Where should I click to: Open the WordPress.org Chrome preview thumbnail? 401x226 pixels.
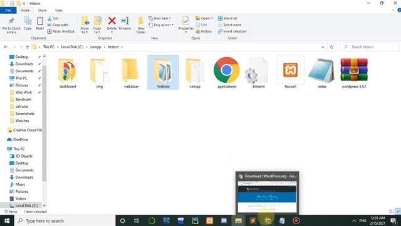267,193
